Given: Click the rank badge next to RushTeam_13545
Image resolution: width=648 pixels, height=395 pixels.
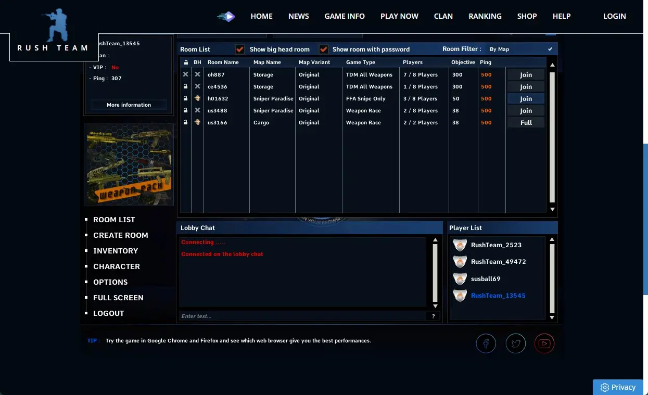Looking at the screenshot, I should (x=460, y=296).
